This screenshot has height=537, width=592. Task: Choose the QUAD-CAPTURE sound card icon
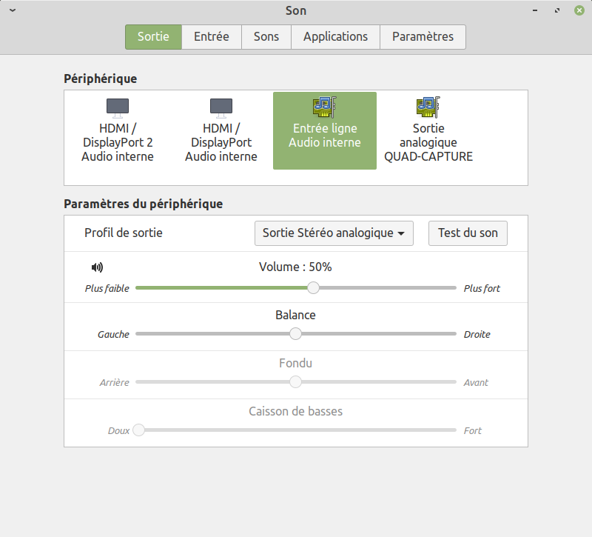point(428,107)
